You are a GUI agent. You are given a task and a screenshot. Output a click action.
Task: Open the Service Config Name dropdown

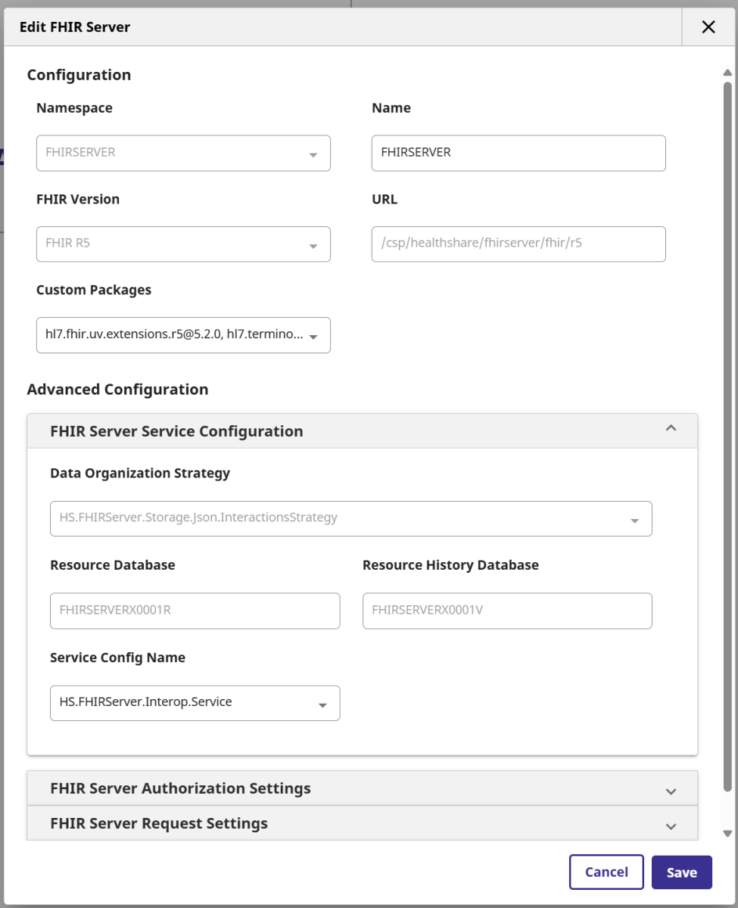point(195,703)
